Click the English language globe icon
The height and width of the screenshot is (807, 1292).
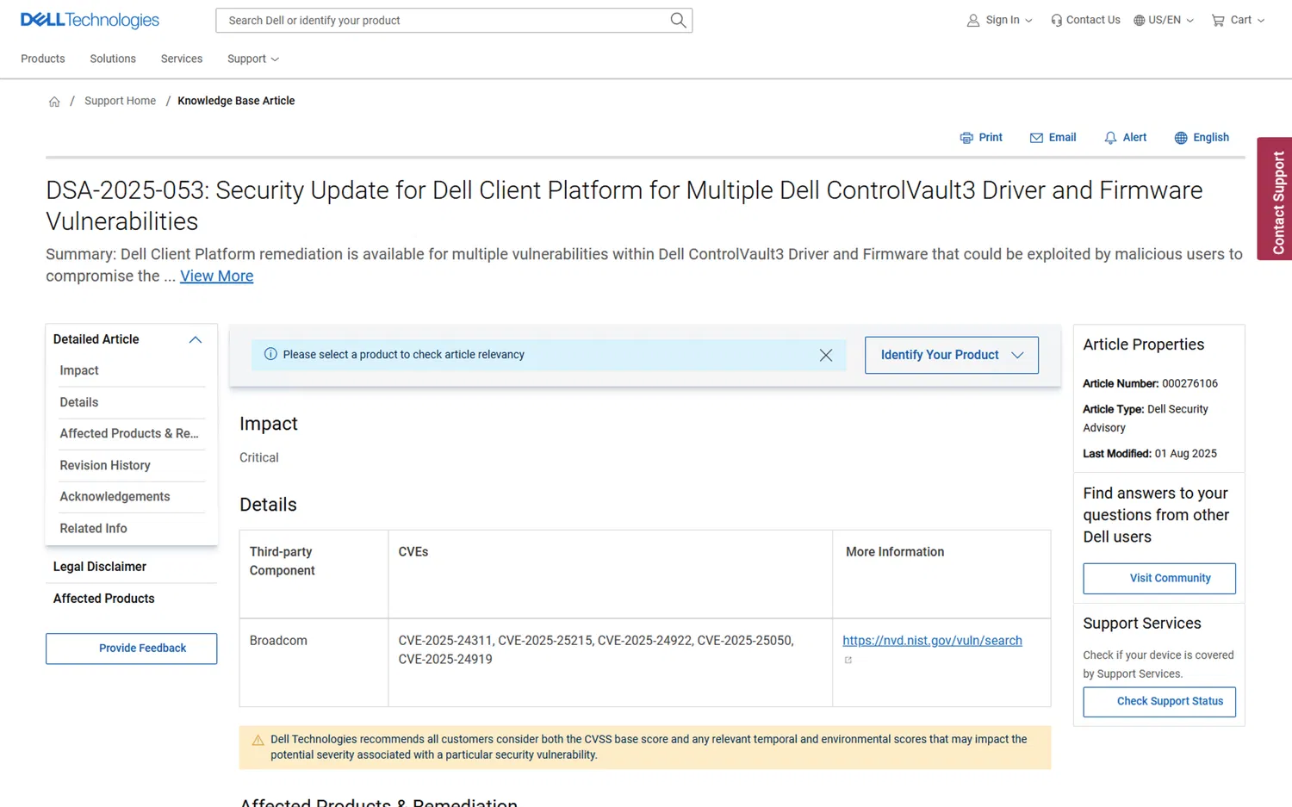click(x=1181, y=138)
